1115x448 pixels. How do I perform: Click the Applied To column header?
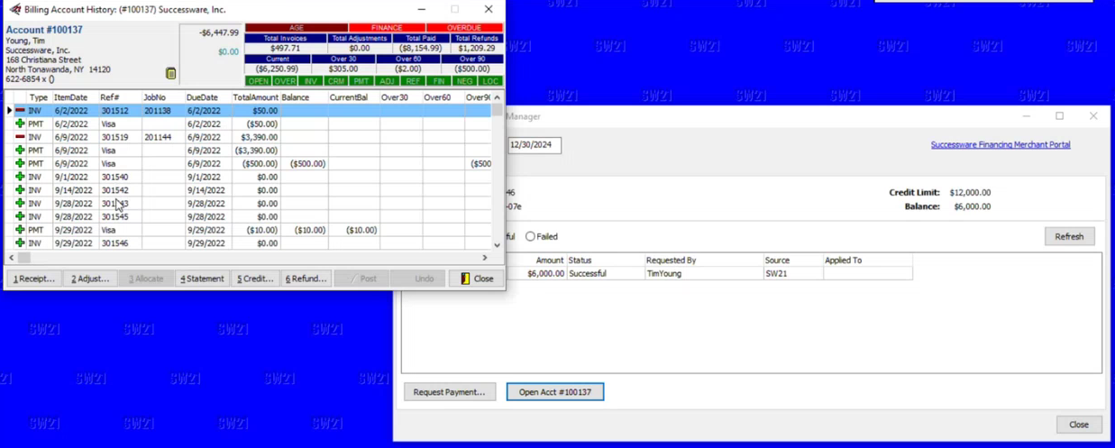pos(866,261)
